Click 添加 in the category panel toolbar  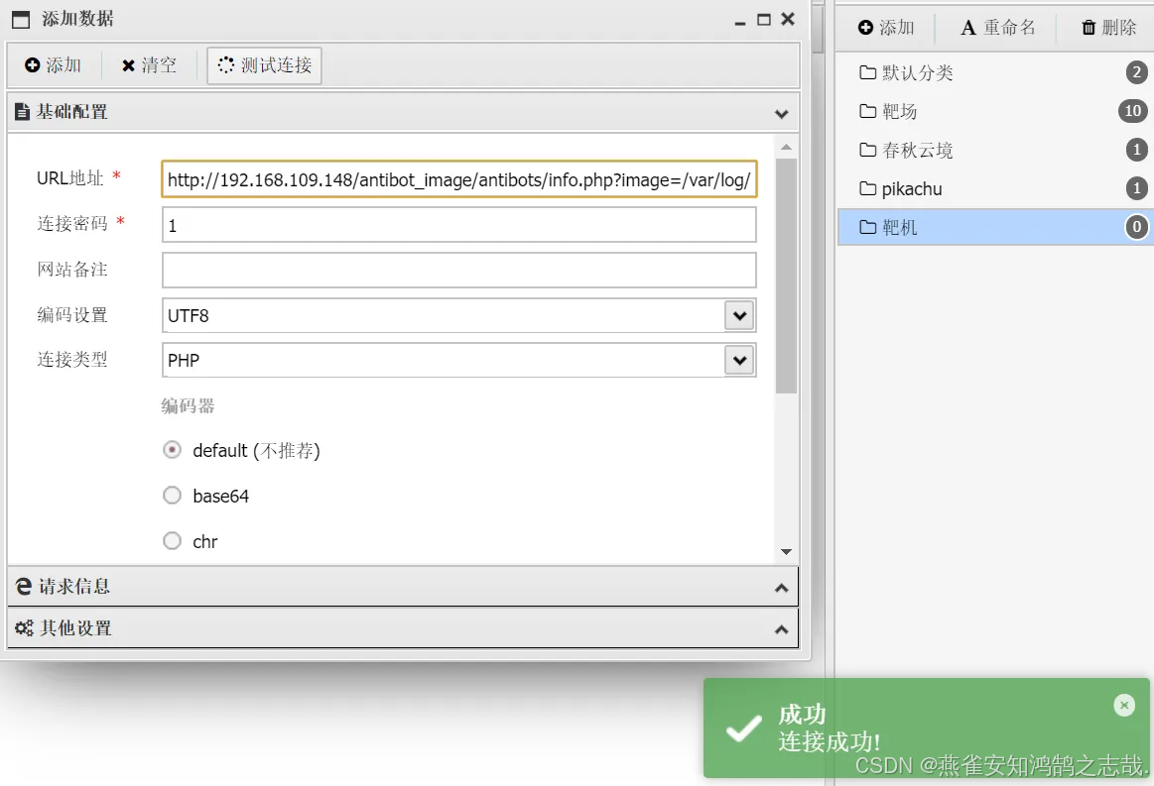point(886,28)
